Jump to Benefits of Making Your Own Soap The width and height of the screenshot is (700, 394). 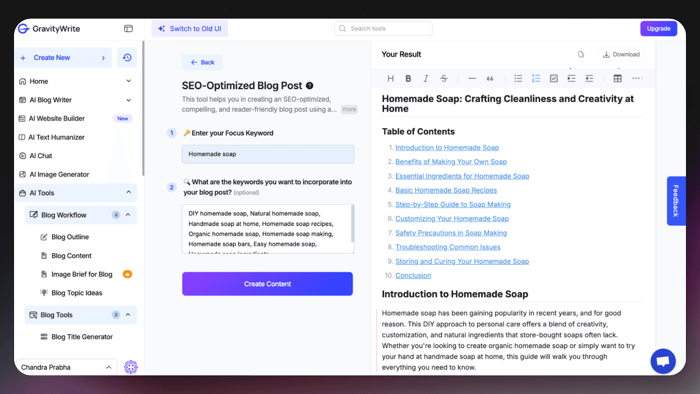[x=451, y=162]
